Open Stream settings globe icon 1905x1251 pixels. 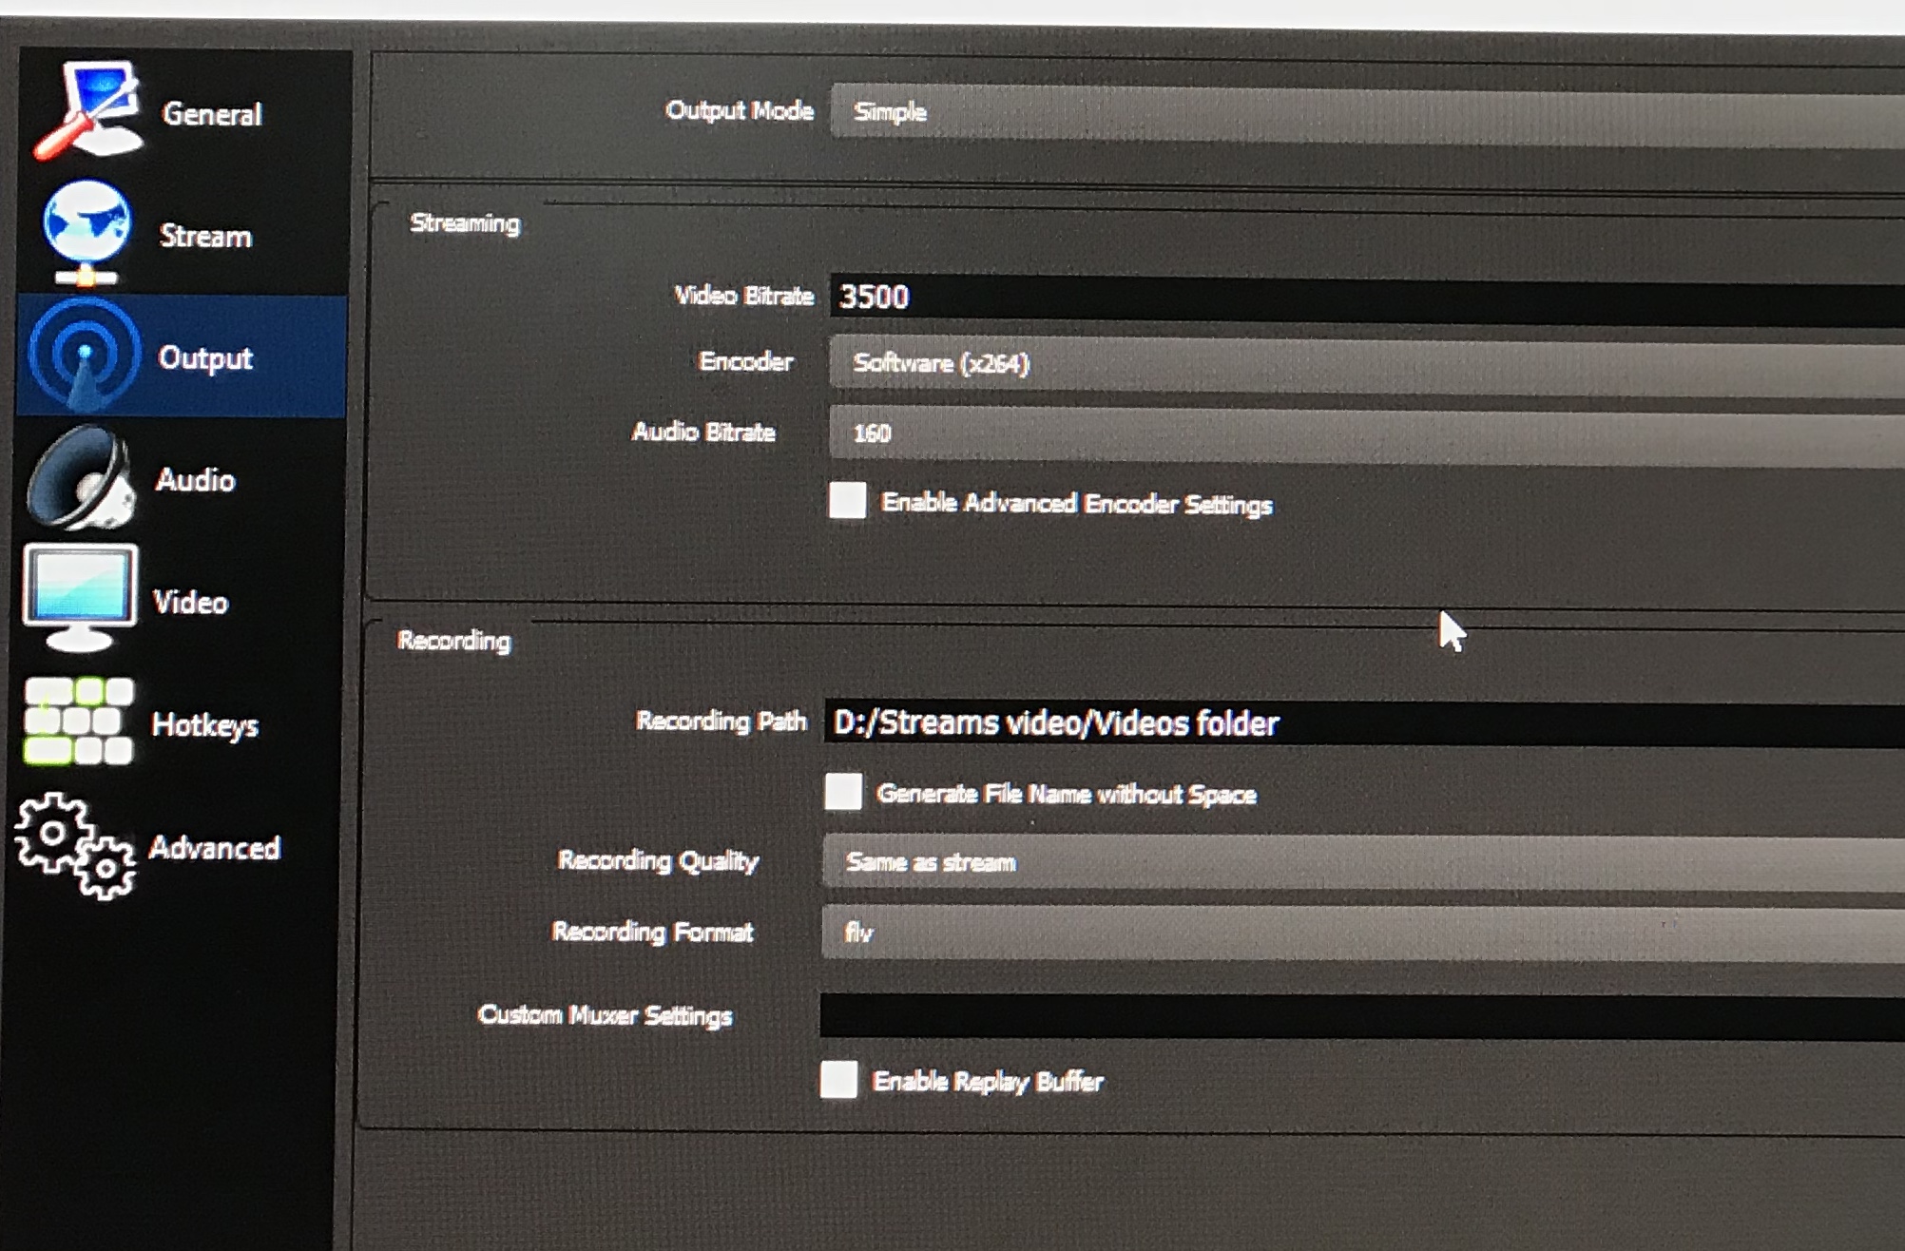pyautogui.click(x=86, y=233)
